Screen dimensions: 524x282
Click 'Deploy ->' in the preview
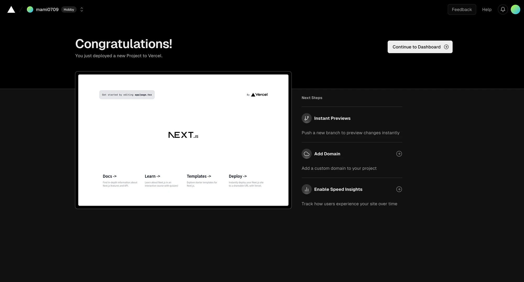[x=238, y=176]
